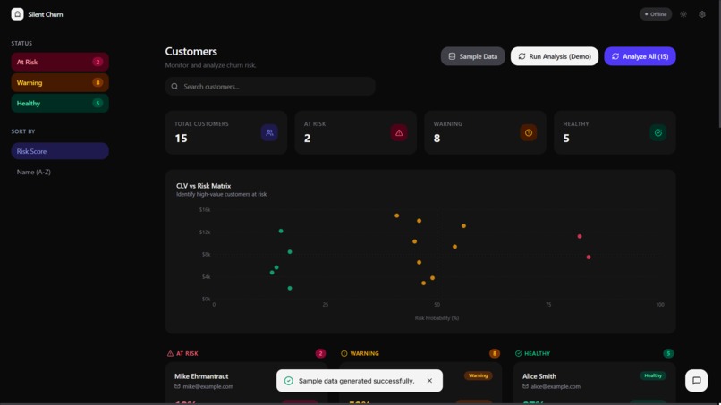Image resolution: width=721 pixels, height=405 pixels.
Task: Click alice@example.com email
Action: point(556,386)
